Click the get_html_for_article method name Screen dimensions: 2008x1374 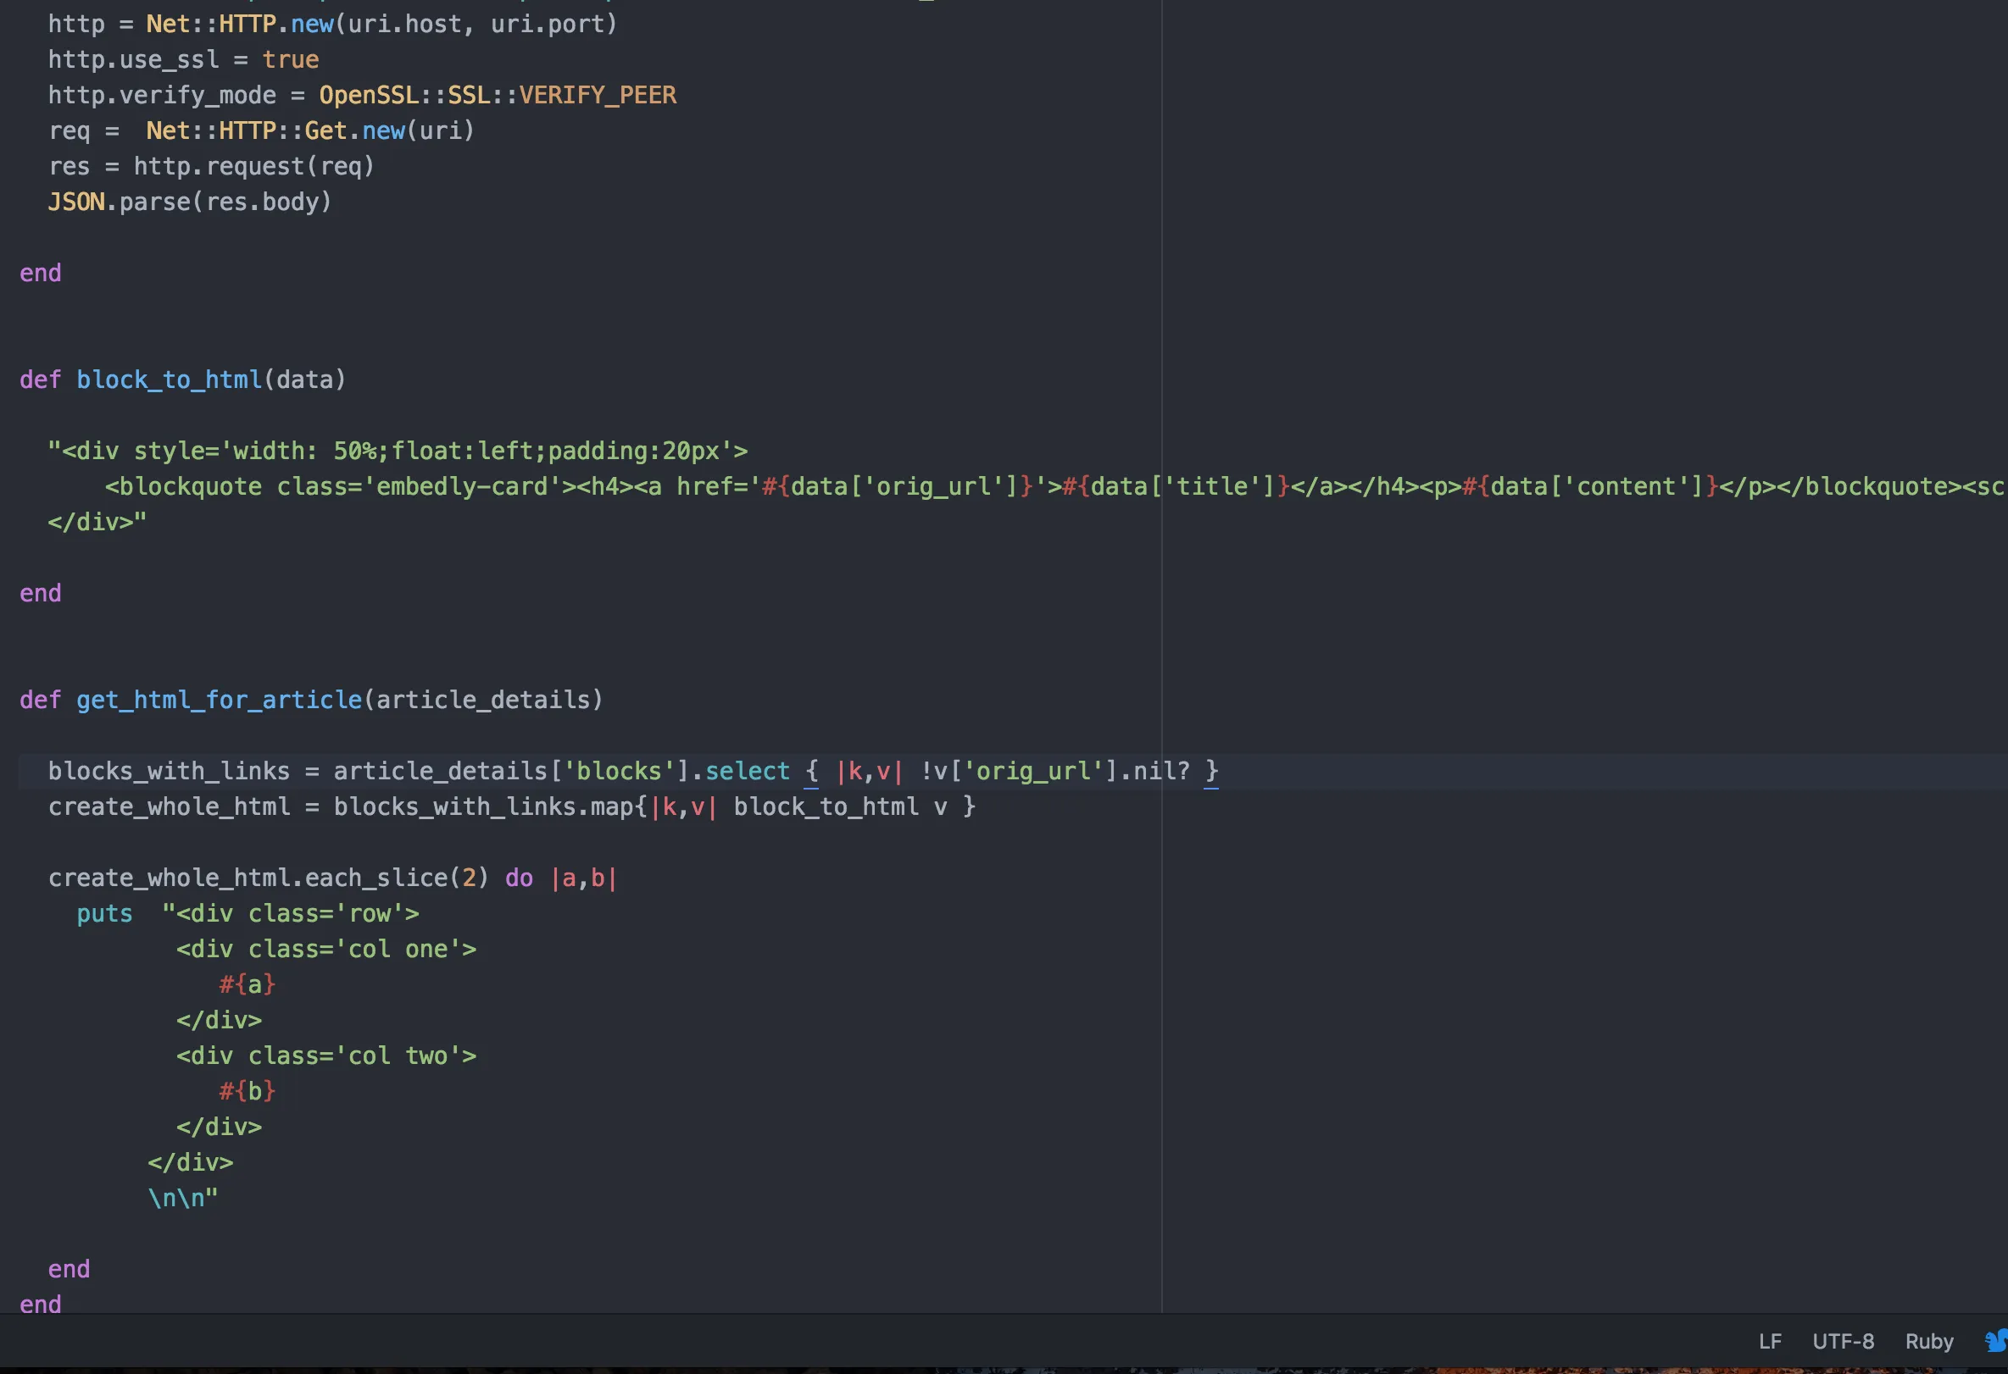coord(220,700)
